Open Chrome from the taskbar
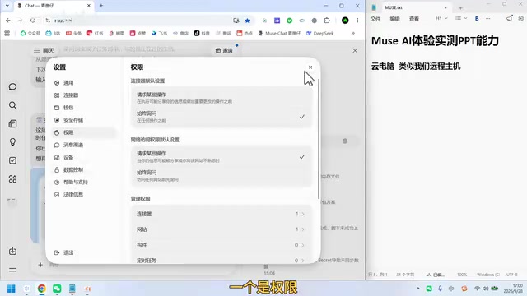527x296 pixels. 42,289
